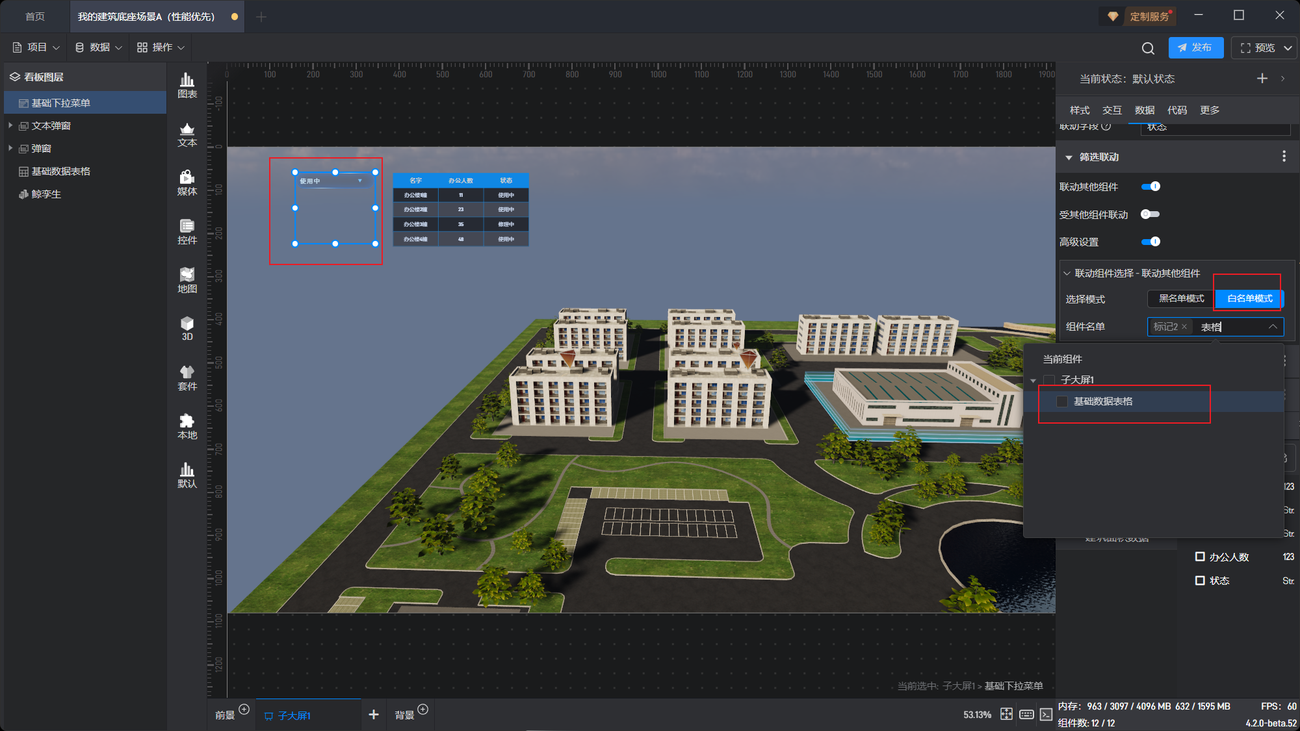The image size is (1300, 731).
Task: Open the 预览 dropdown arrow
Action: (1288, 48)
